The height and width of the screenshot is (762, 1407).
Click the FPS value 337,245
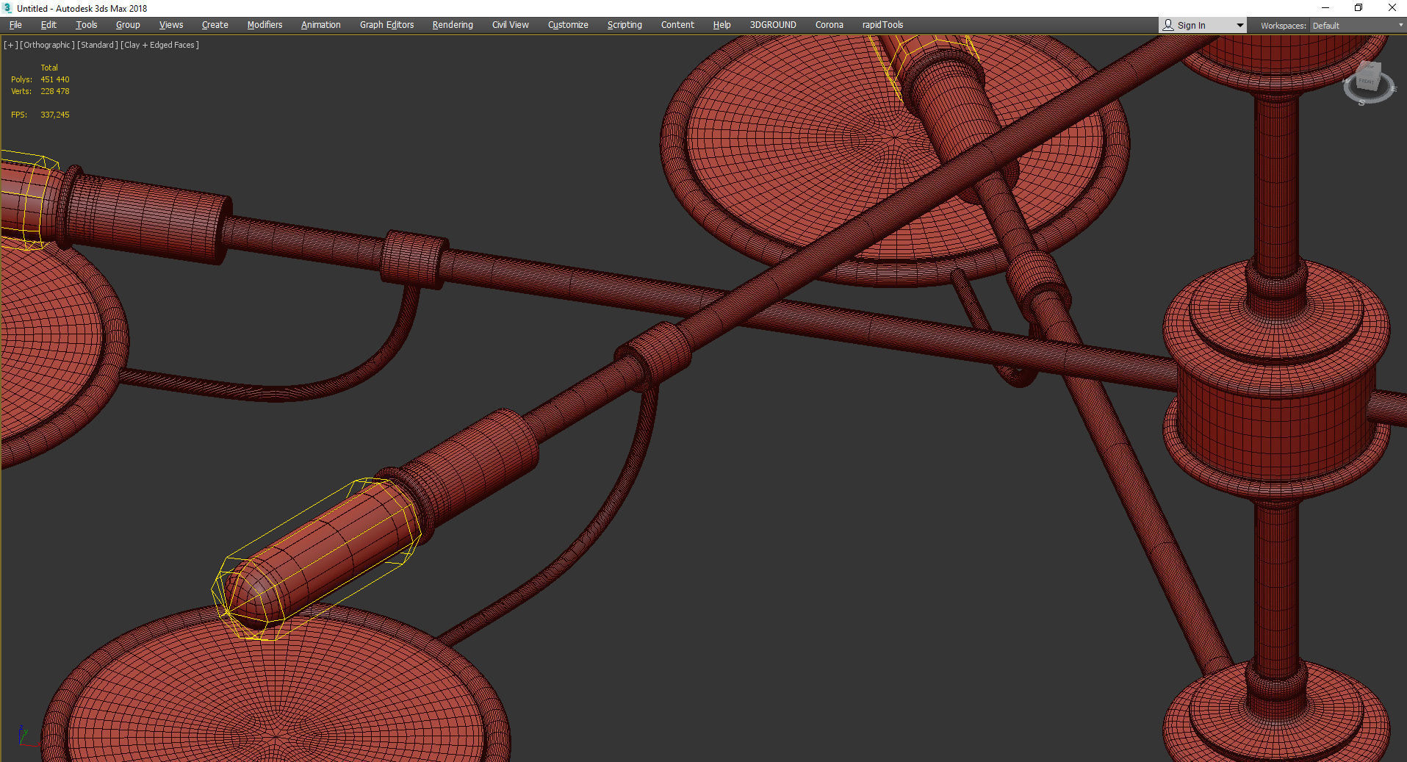(55, 115)
